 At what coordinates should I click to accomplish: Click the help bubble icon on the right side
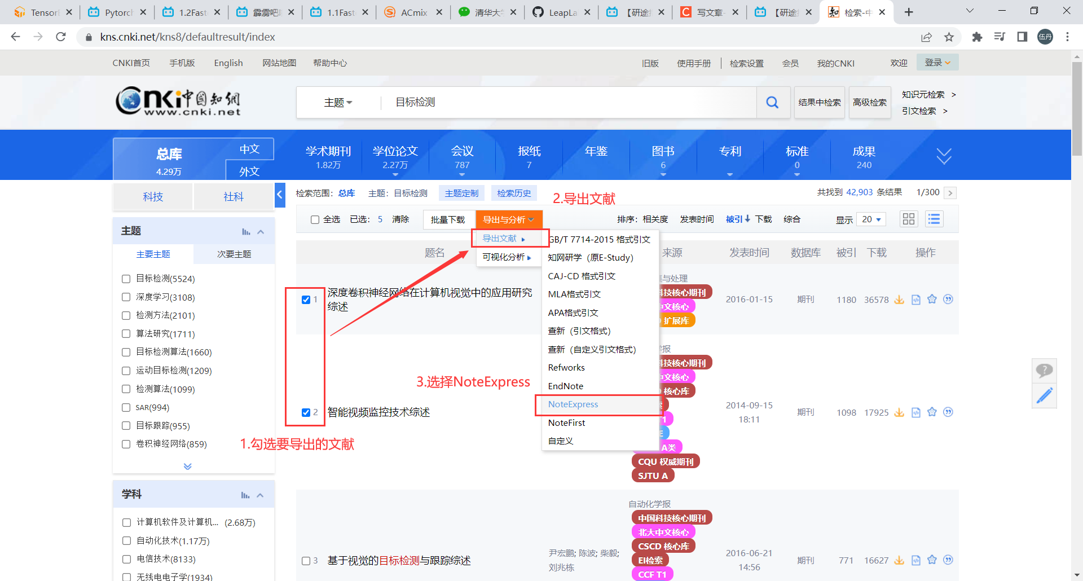pos(1044,371)
